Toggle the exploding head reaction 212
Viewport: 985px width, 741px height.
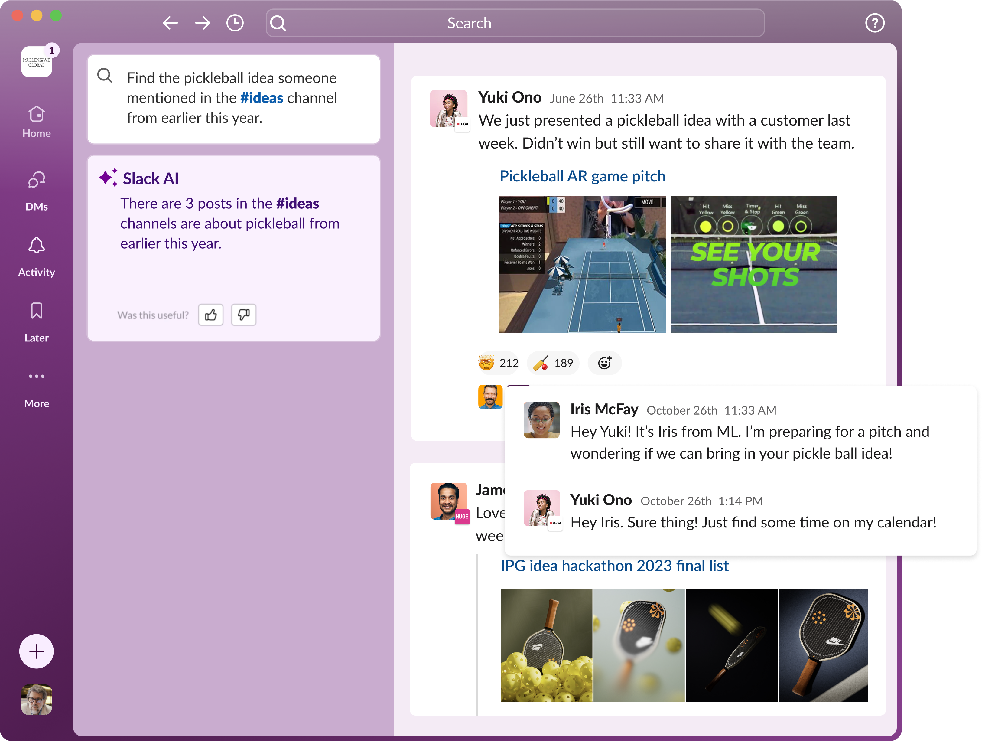[498, 363]
